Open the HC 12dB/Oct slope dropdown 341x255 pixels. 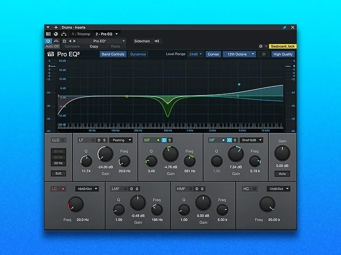[x=278, y=189]
